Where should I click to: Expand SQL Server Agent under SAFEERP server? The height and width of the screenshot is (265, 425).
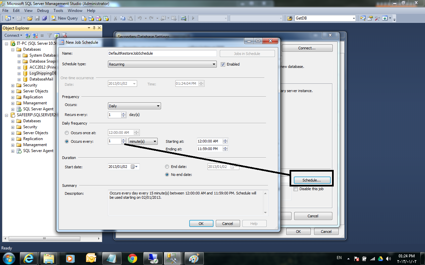point(13,151)
